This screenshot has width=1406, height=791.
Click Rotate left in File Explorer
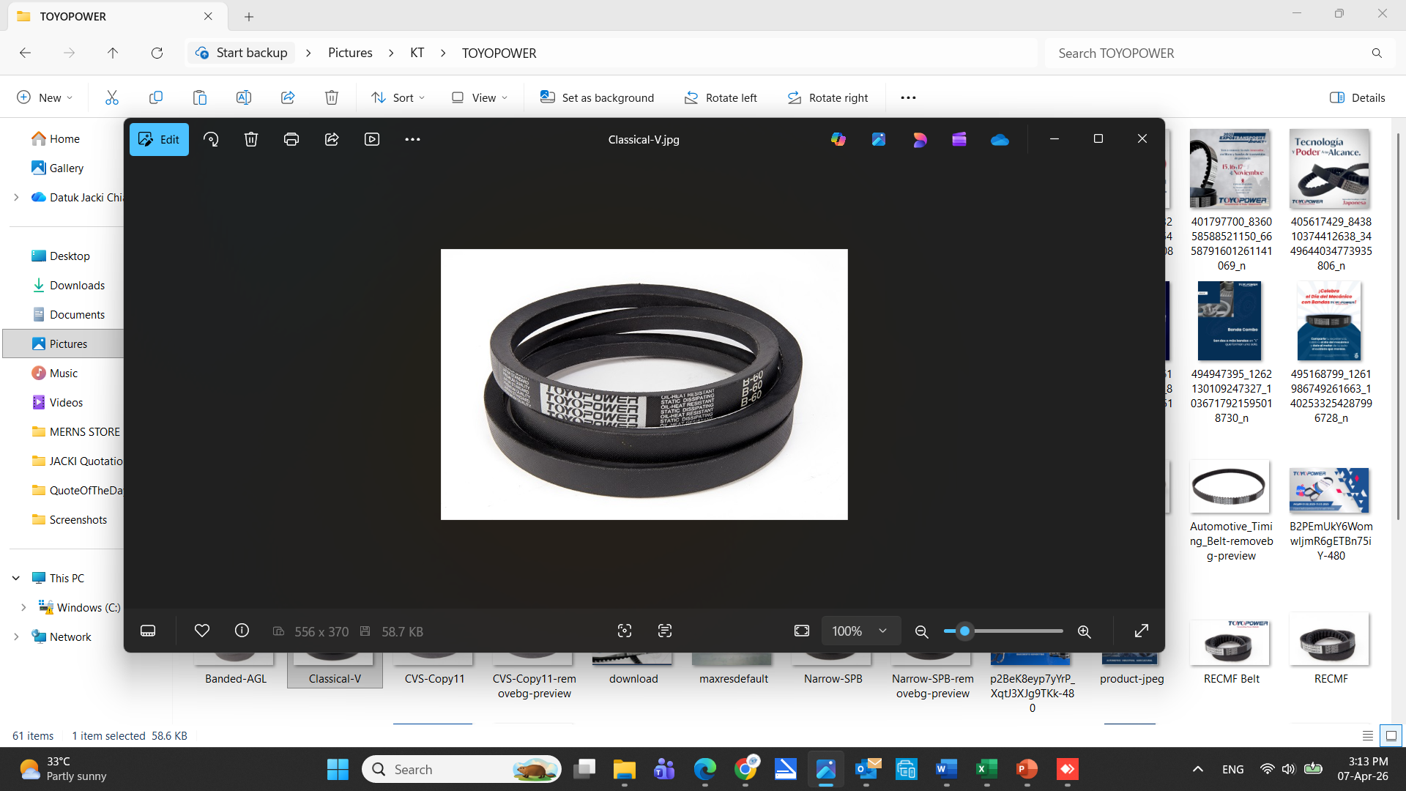coord(721,97)
